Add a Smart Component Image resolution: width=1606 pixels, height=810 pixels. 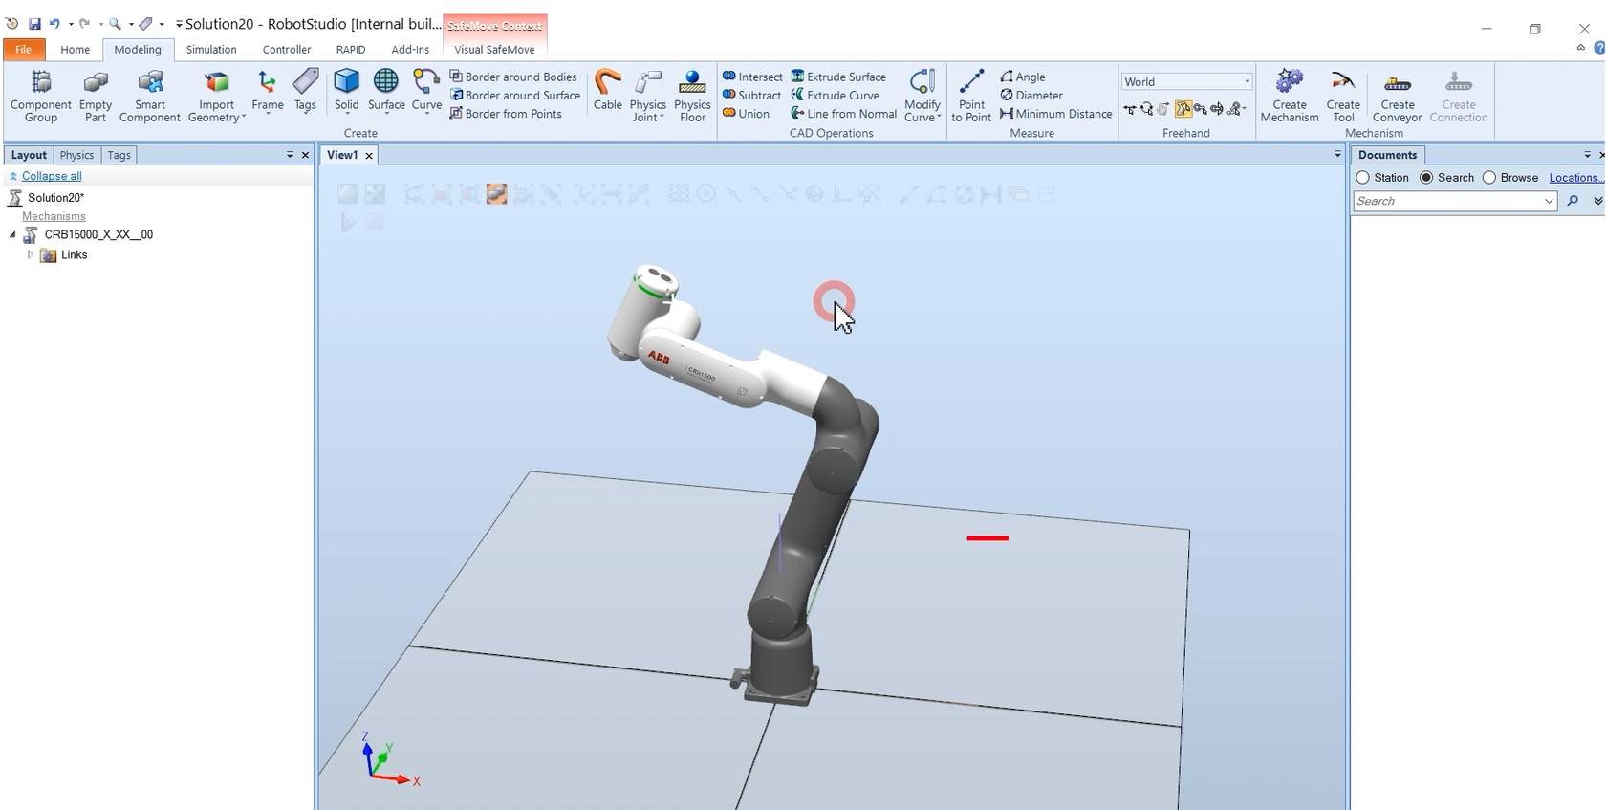click(x=150, y=96)
